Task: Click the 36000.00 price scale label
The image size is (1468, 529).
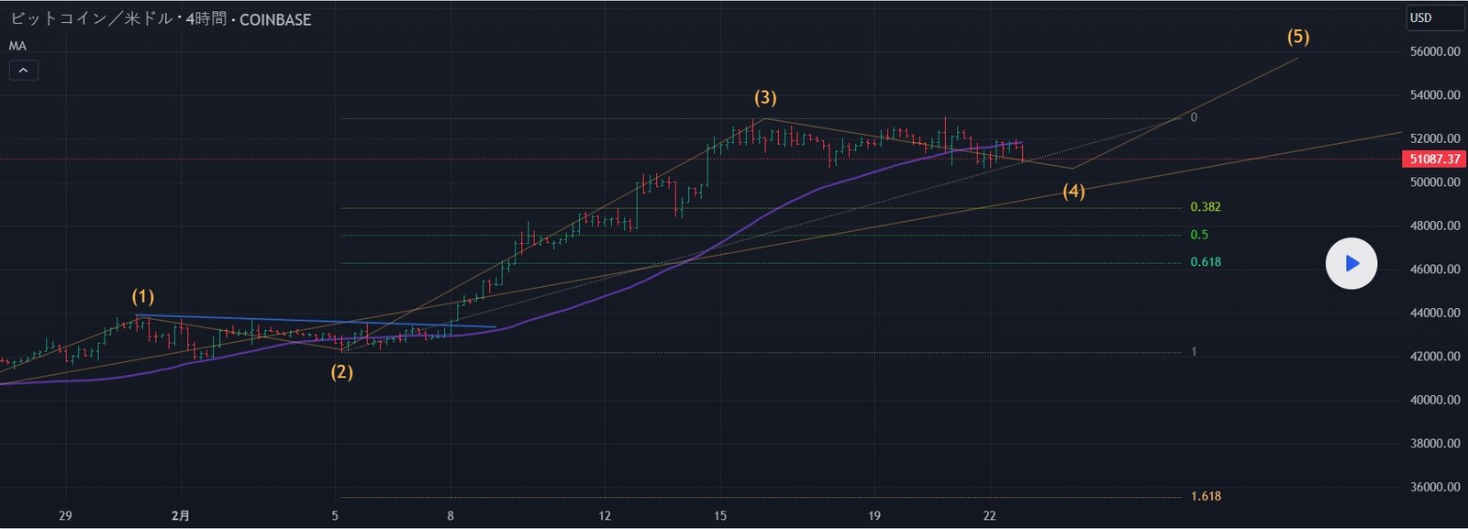Action: pyautogui.click(x=1434, y=488)
